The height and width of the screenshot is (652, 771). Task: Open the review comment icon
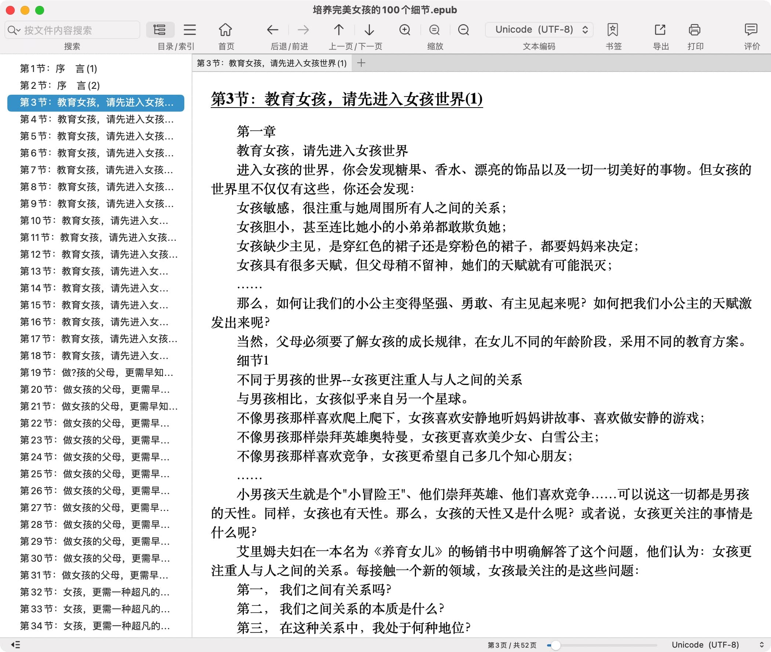[x=751, y=30]
